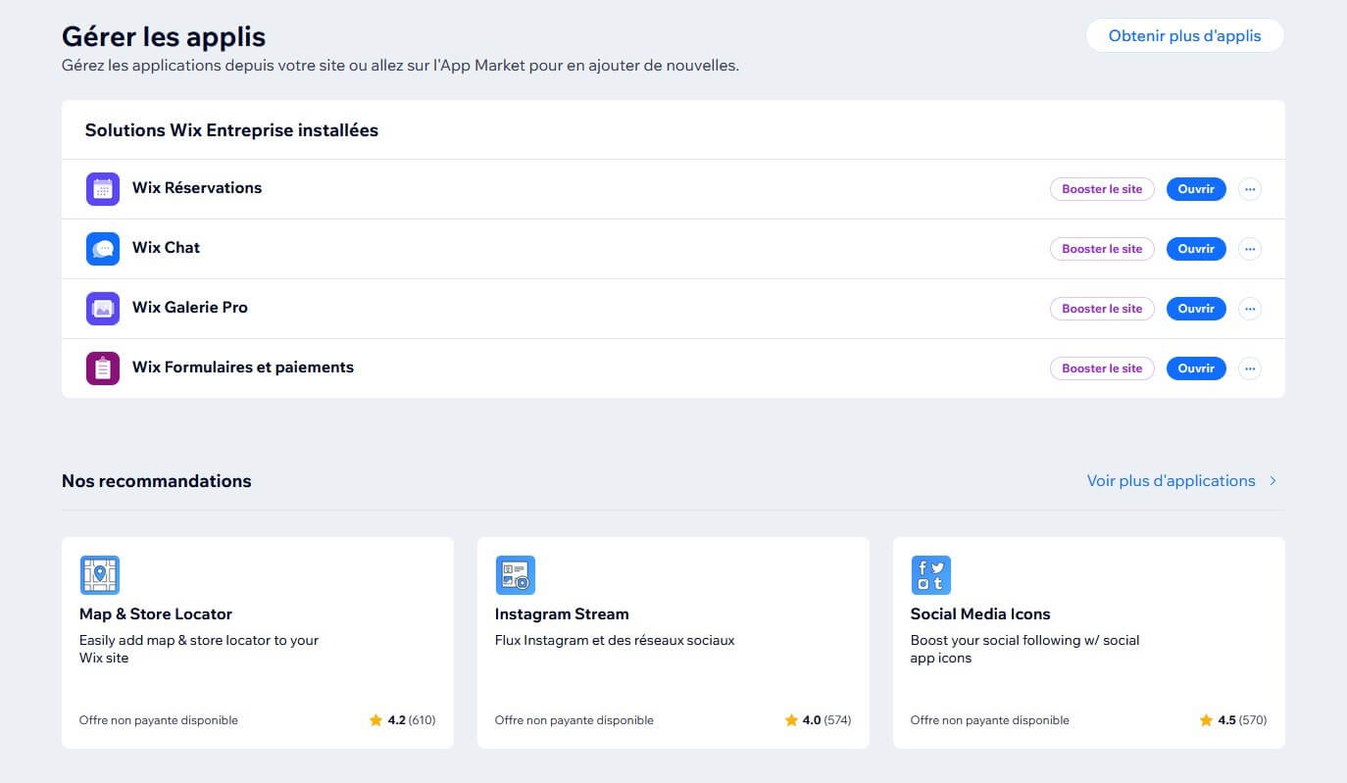The image size is (1347, 783).
Task: Open more options for Wix Galerie Pro
Action: (1250, 309)
